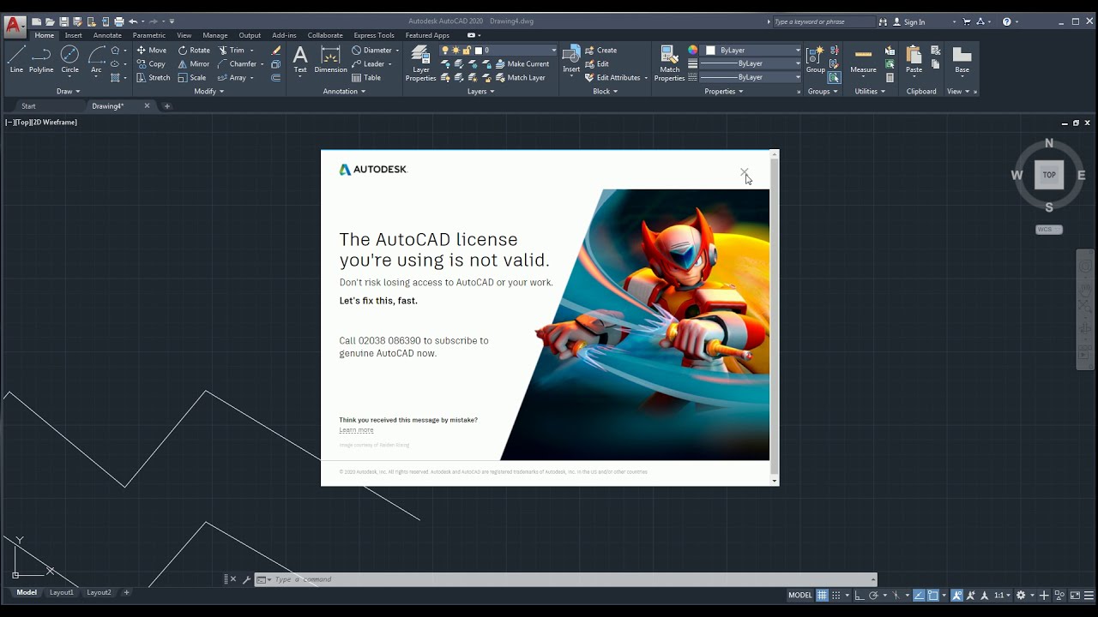Click the Create block button
This screenshot has height=617, width=1098.
click(x=600, y=50)
